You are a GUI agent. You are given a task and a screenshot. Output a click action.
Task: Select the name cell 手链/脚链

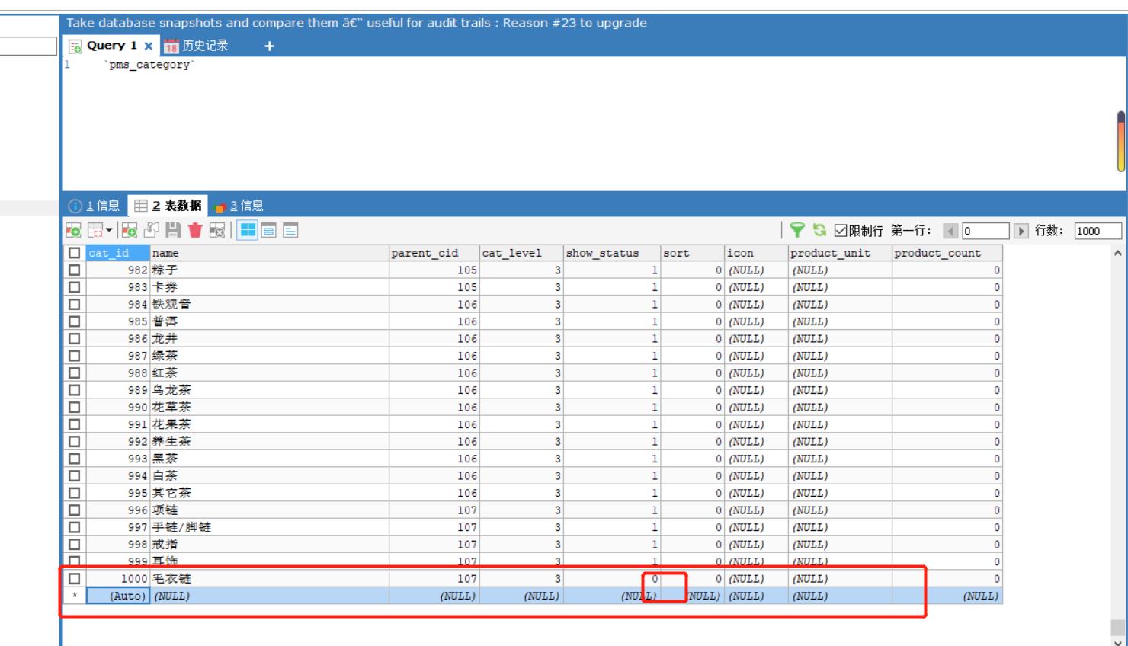pyautogui.click(x=269, y=527)
